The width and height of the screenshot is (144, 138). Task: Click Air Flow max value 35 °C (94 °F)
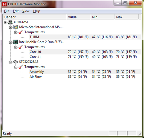click(x=125, y=77)
